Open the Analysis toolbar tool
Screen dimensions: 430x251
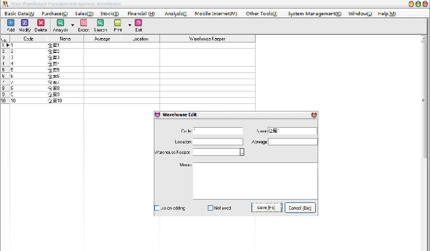(x=60, y=23)
